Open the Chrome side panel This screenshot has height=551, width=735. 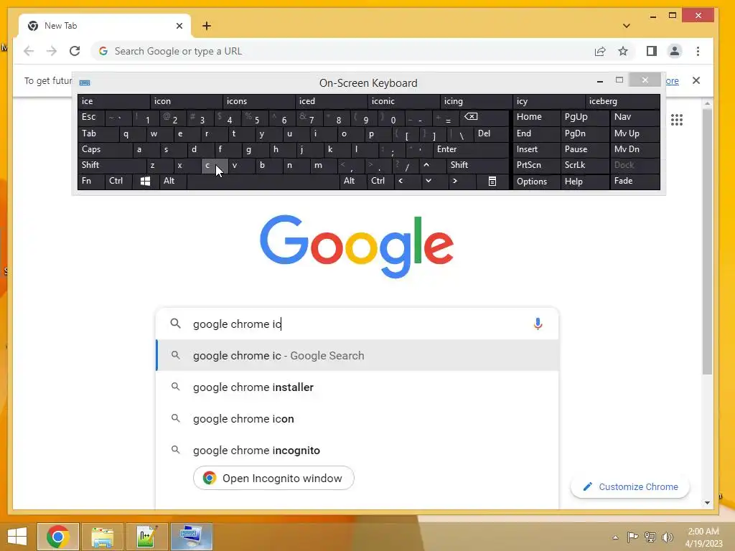pos(652,51)
